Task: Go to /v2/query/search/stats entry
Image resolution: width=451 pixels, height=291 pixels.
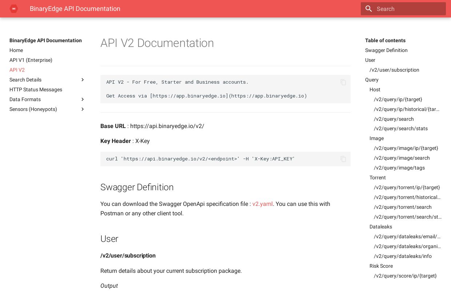Action: coord(401,128)
